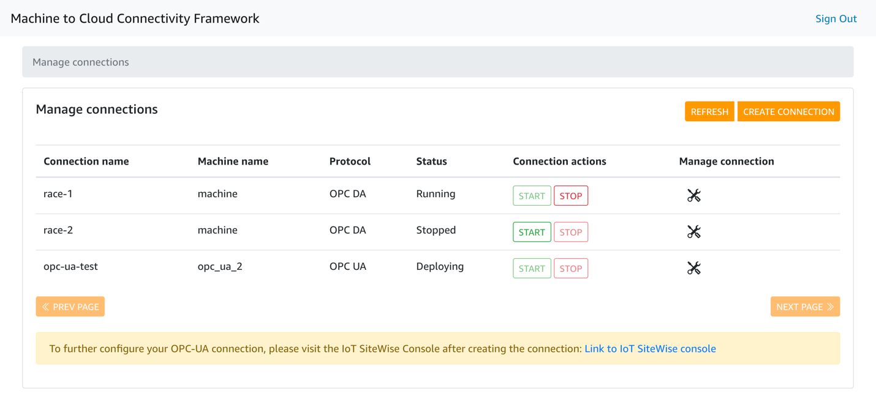
Task: Click the double-chevron on NEXT PAGE button
Action: pos(830,306)
